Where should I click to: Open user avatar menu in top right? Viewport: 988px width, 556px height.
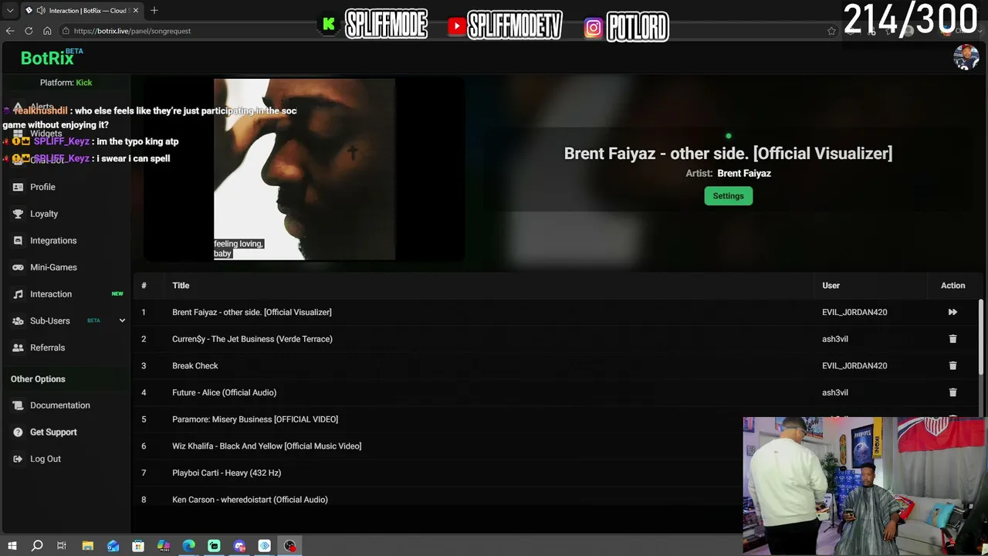click(966, 57)
